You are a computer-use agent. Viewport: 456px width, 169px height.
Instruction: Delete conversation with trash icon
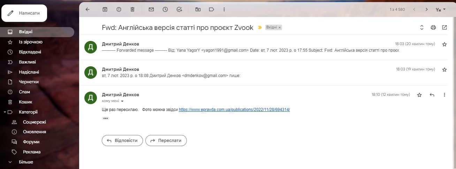click(x=132, y=9)
